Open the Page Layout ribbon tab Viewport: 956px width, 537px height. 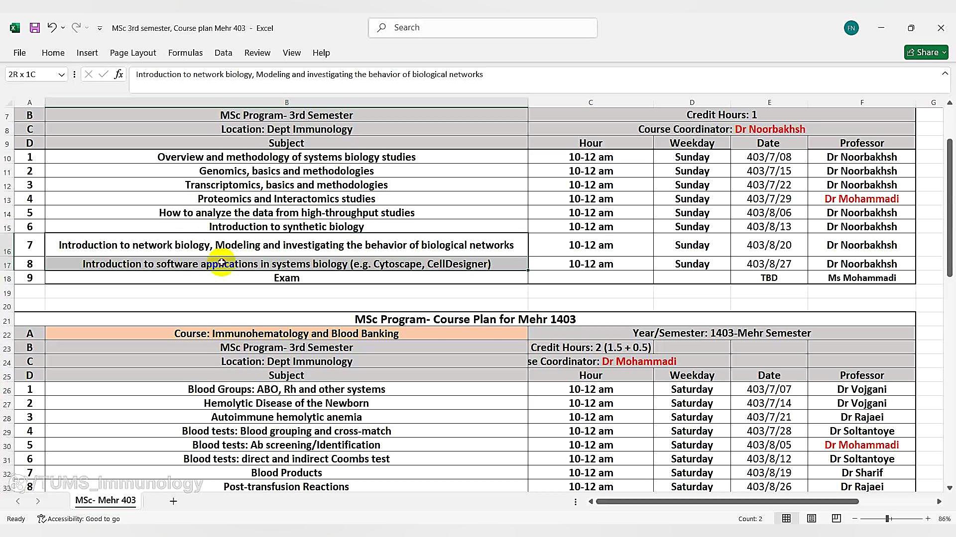[x=133, y=53]
